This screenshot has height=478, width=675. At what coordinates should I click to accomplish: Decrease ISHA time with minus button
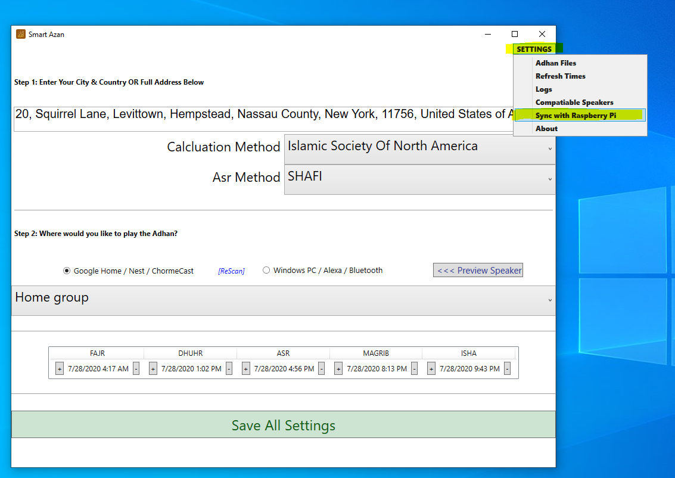point(508,368)
